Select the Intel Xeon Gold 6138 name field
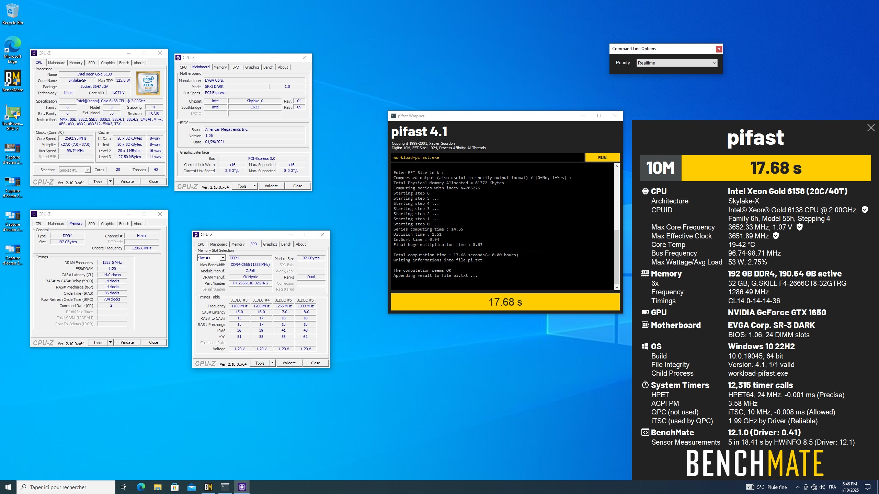This screenshot has height=494, width=879. (94, 74)
